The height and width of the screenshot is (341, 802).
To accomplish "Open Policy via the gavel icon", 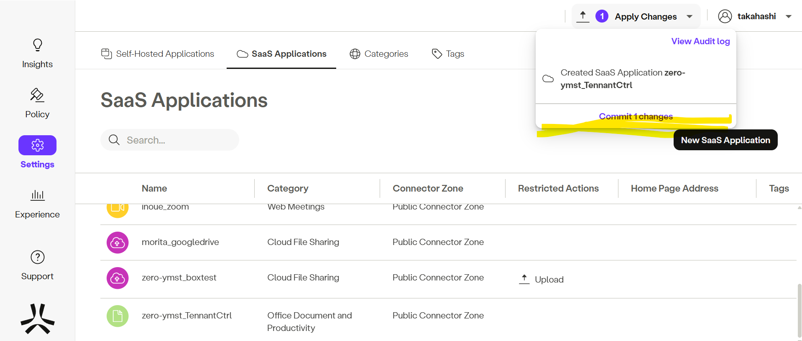I will click(37, 95).
